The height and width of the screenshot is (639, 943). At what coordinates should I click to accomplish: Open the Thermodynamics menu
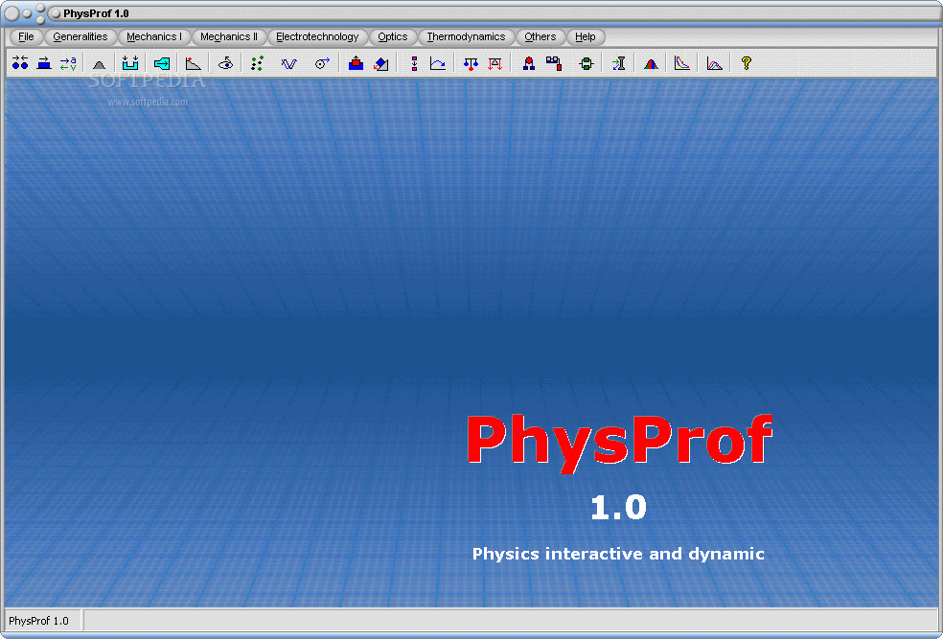tap(466, 36)
